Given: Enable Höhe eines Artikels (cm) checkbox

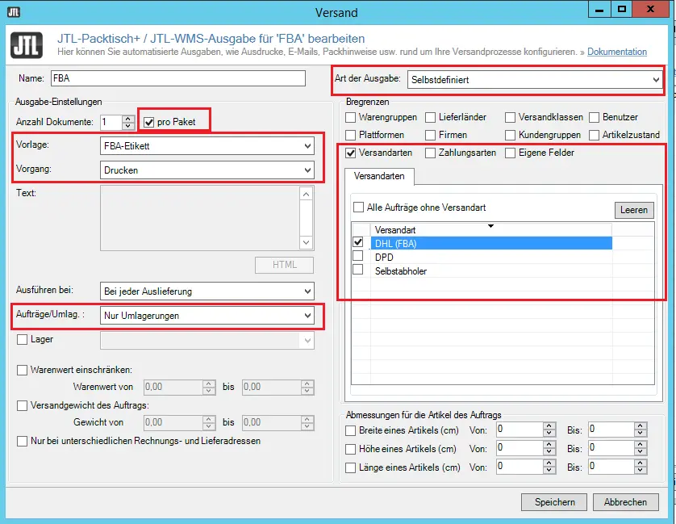Looking at the screenshot, I should tap(350, 450).
